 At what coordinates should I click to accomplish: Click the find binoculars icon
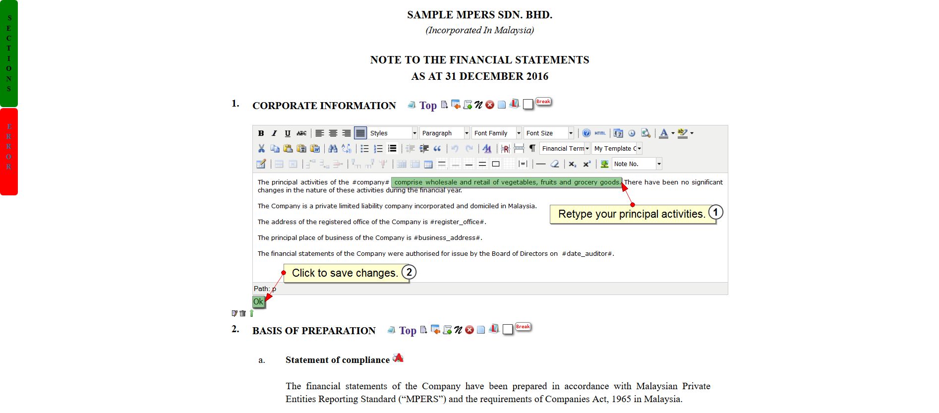click(x=333, y=148)
